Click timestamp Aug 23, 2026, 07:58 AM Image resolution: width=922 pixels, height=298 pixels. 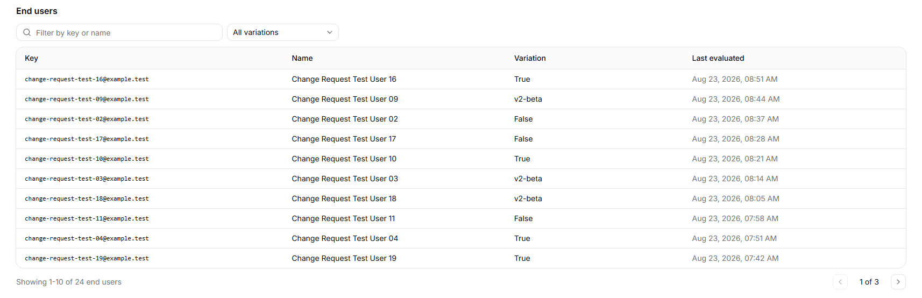735,218
